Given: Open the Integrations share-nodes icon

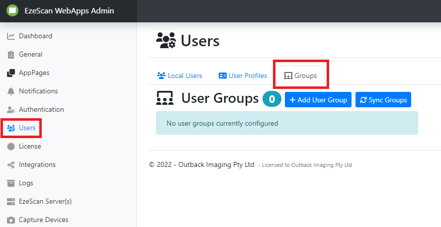Looking at the screenshot, I should point(11,165).
